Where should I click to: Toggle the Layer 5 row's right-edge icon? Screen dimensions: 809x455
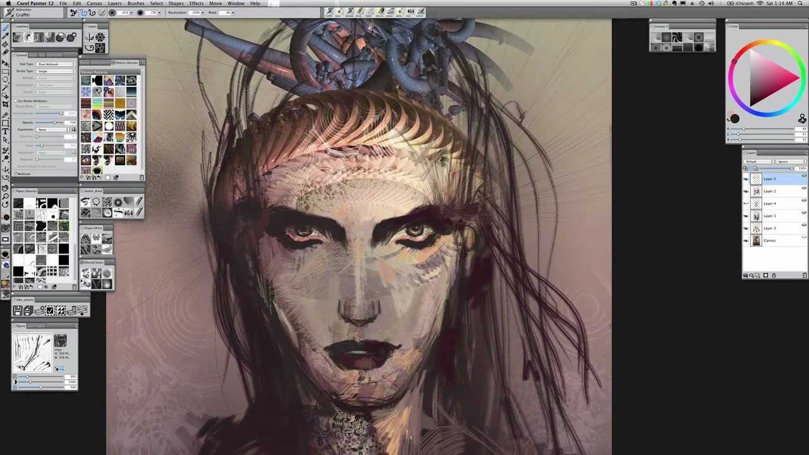coord(804,176)
